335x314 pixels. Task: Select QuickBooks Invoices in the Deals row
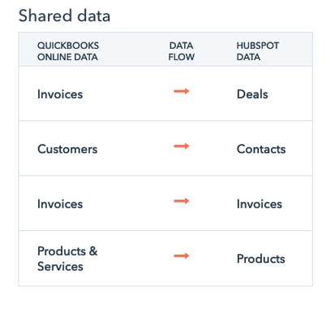[60, 94]
